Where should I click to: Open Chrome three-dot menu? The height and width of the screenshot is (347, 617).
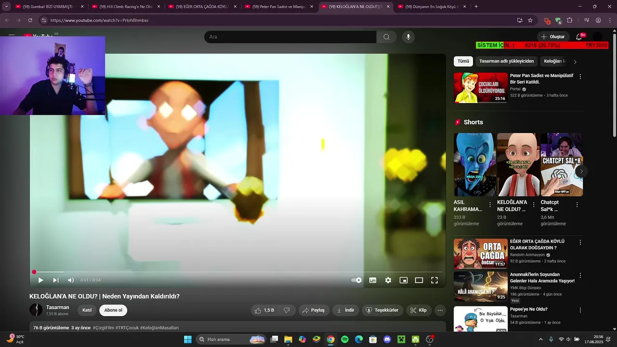[610, 20]
